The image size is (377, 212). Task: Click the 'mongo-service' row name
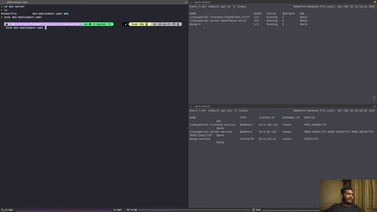[x=200, y=139]
